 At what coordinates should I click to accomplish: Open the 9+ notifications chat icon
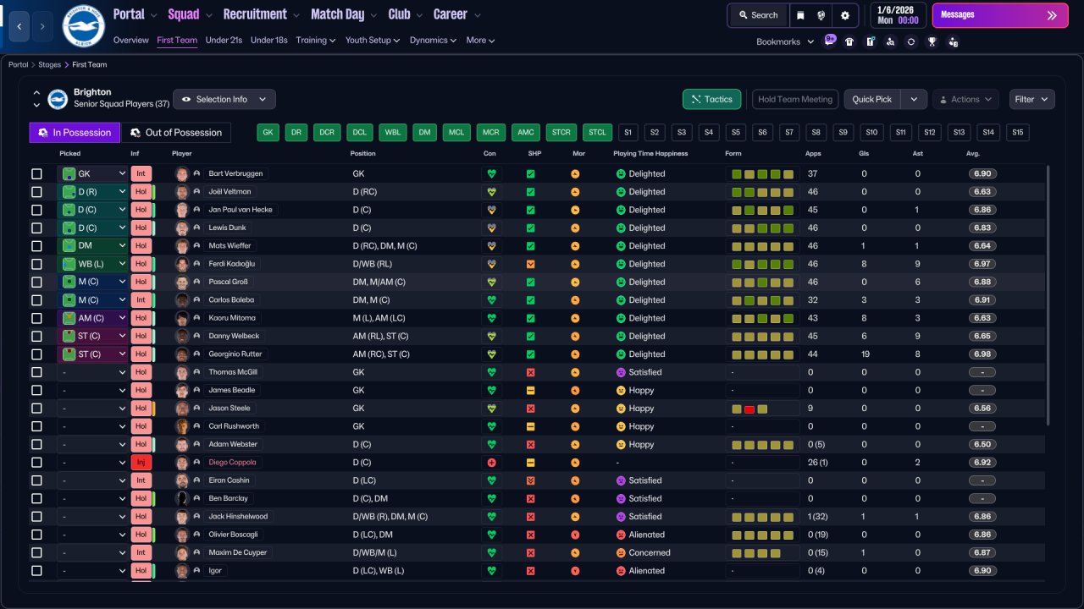(829, 41)
